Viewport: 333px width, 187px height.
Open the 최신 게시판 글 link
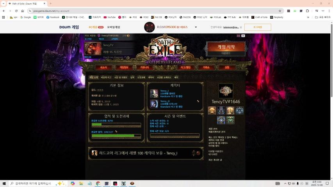(x=215, y=160)
